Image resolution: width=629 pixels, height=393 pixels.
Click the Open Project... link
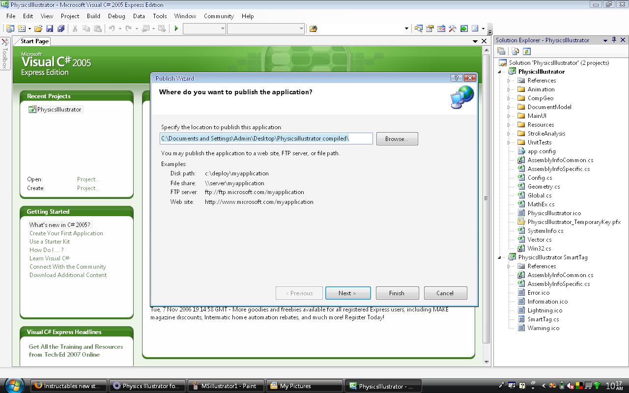[88, 179]
